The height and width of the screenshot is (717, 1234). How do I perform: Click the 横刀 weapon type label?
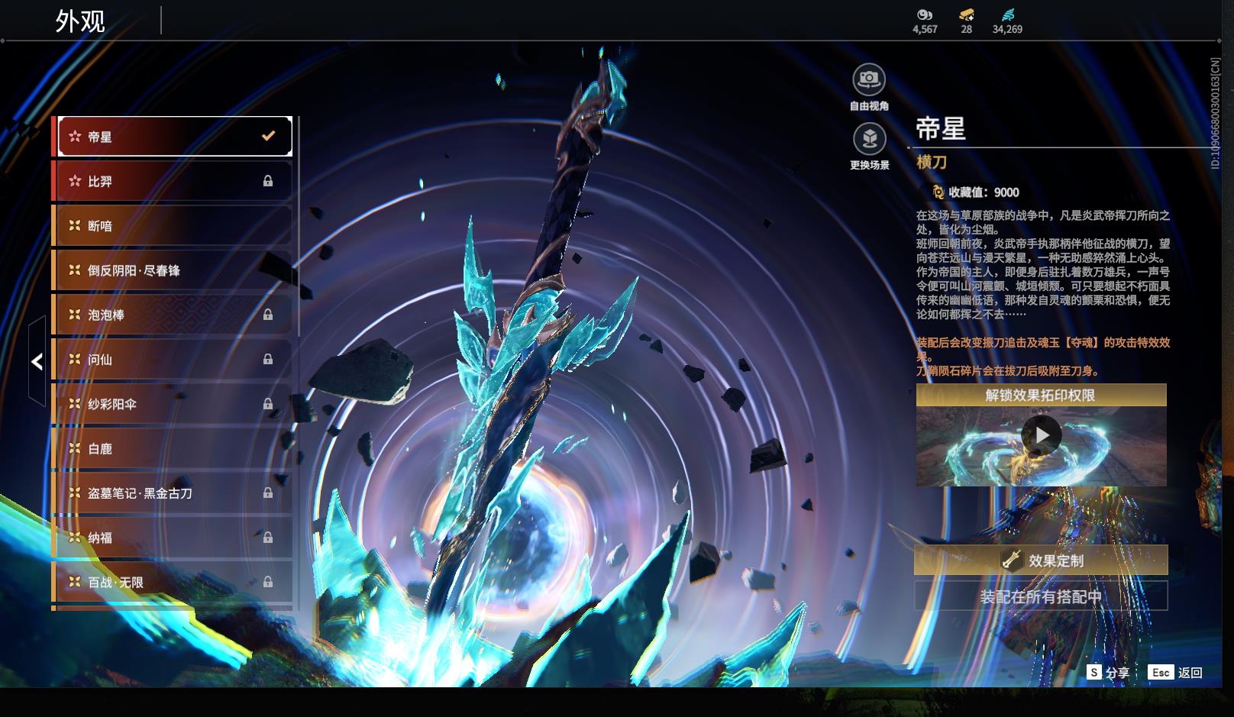coord(932,162)
